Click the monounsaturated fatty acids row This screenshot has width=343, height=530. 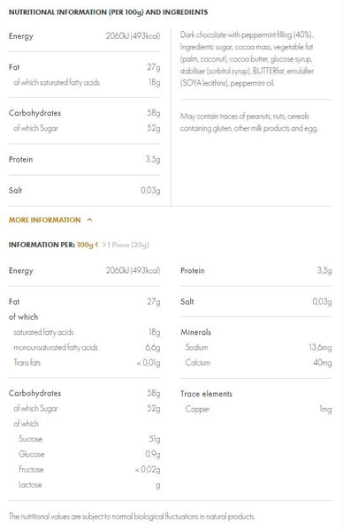[x=87, y=347]
